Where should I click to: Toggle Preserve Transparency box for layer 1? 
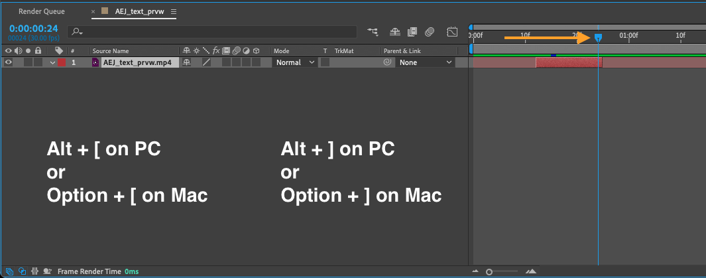coord(325,62)
